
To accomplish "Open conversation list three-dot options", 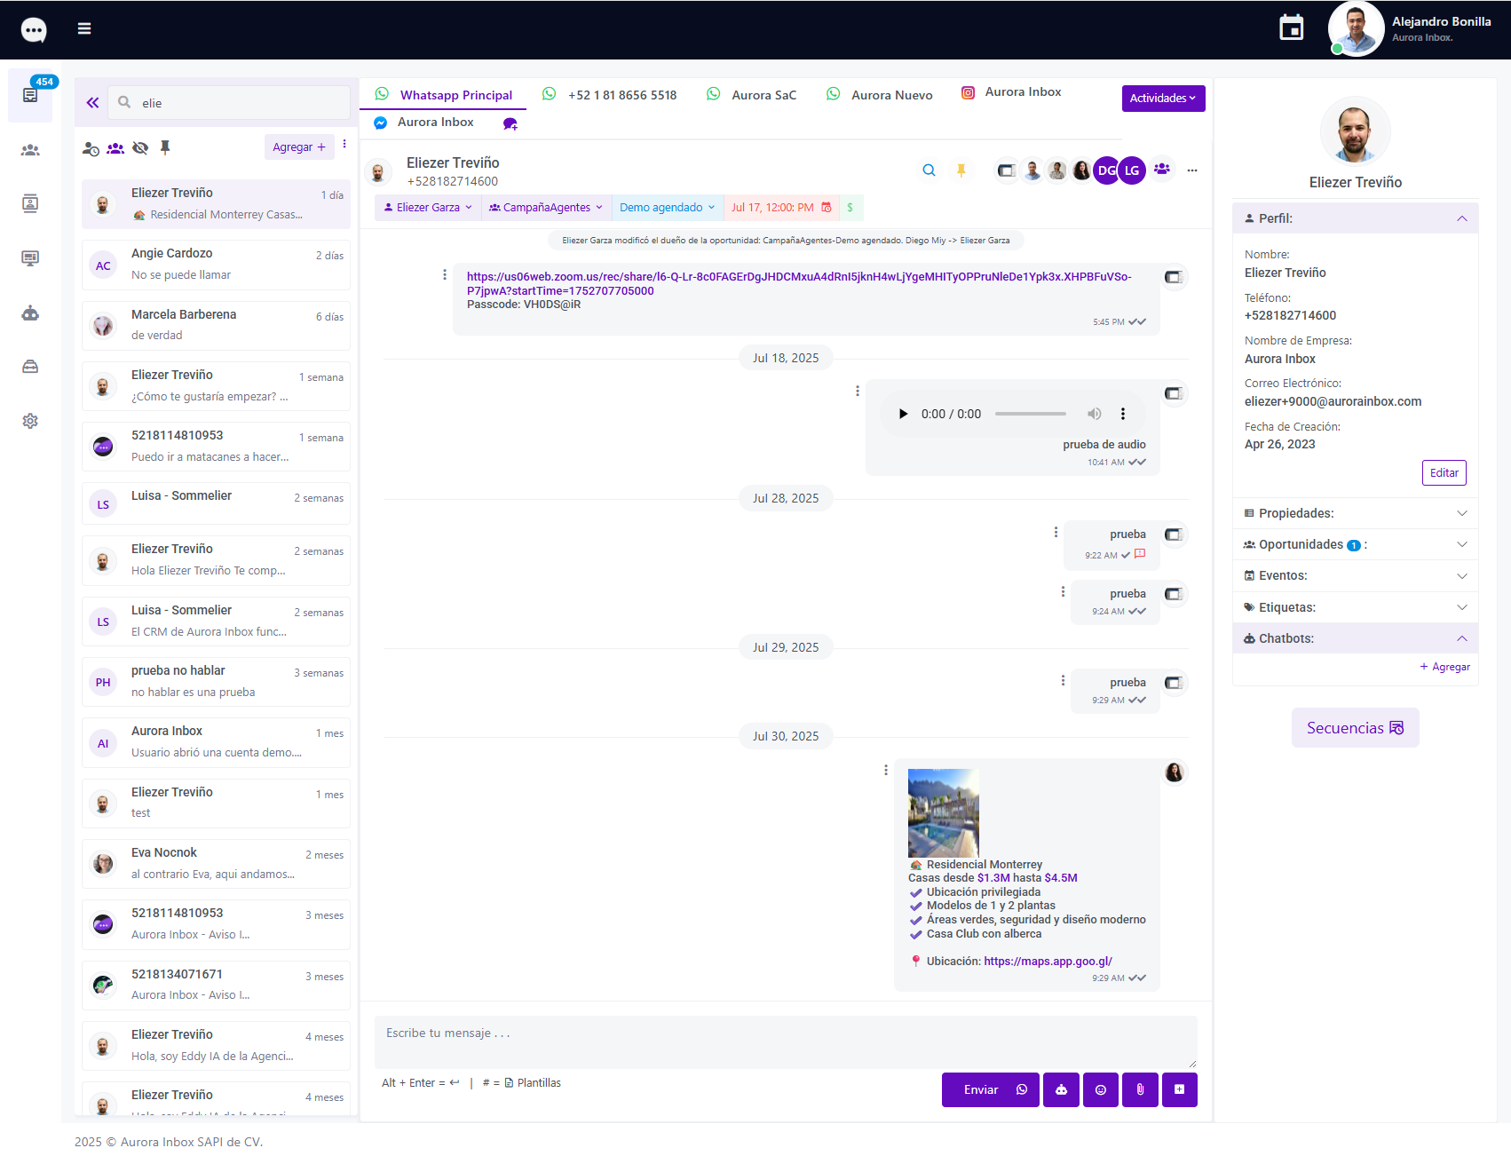I will 344,145.
